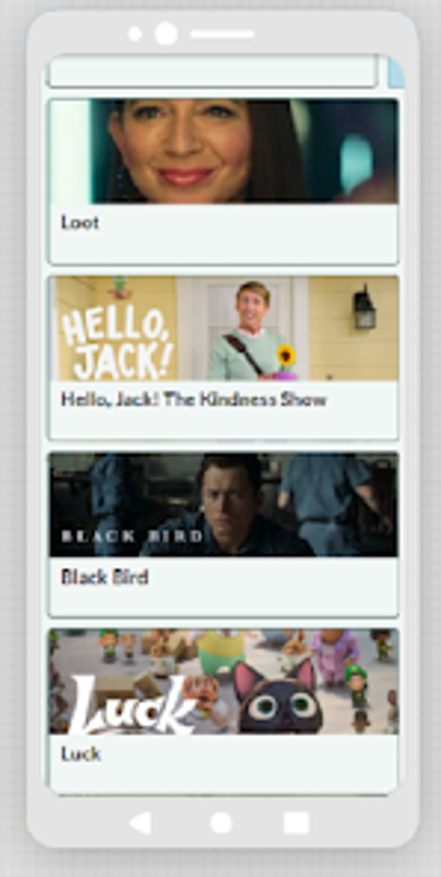Click the phone earpiece speaker bar
The height and width of the screenshot is (877, 441).
[x=223, y=34]
